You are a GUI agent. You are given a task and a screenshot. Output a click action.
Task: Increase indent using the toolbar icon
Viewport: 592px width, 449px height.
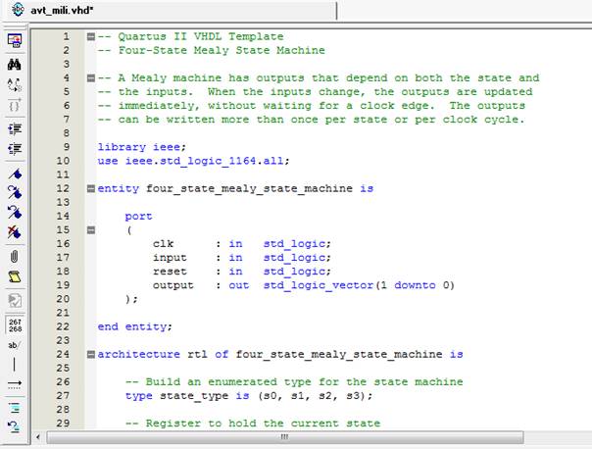pos(15,127)
